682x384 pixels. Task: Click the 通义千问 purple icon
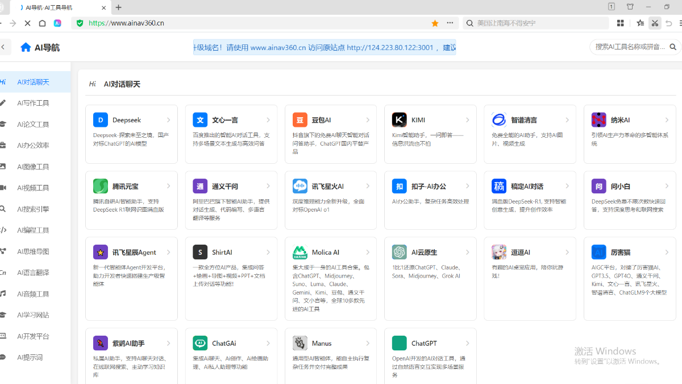(200, 186)
